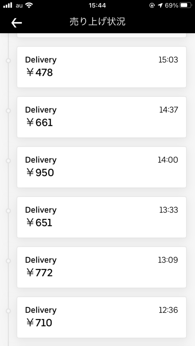Image resolution: width=195 pixels, height=346 pixels.
Task: Tap the rotation lock status icon
Action: point(152,5)
